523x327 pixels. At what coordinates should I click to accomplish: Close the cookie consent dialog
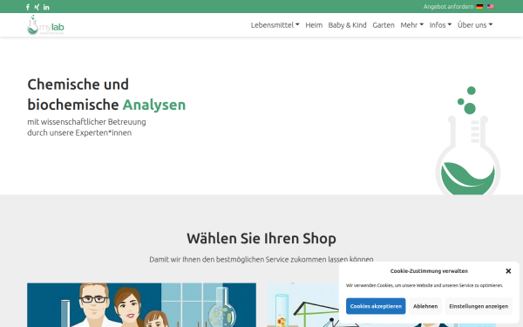click(x=508, y=271)
